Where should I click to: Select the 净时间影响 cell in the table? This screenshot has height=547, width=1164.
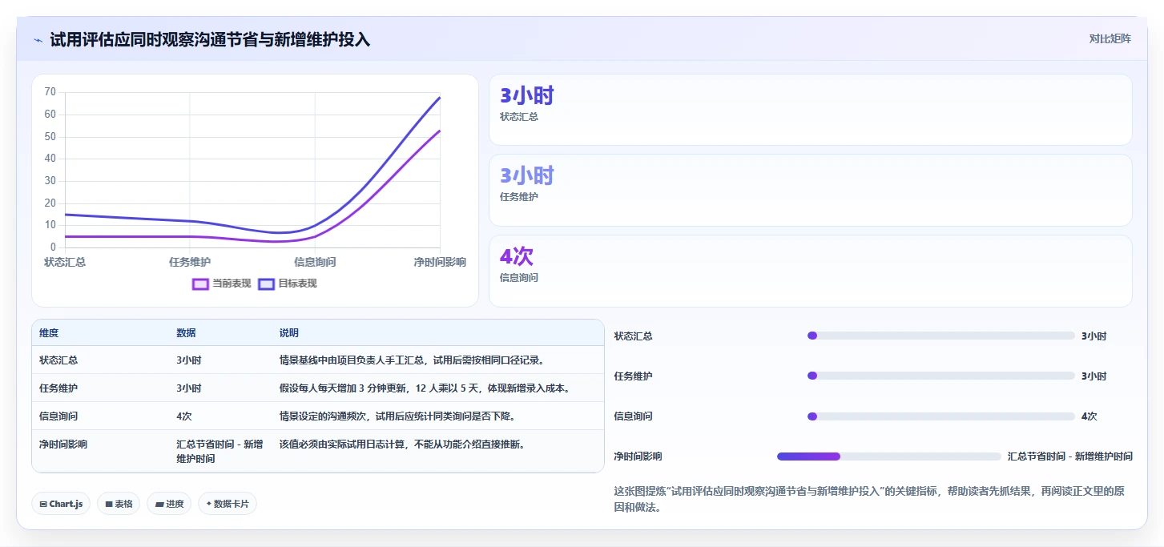coord(63,444)
